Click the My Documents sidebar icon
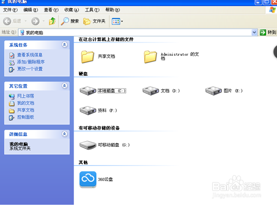 [x=11, y=103]
